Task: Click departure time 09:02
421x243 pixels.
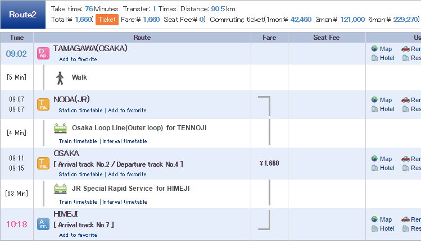Action: point(16,54)
